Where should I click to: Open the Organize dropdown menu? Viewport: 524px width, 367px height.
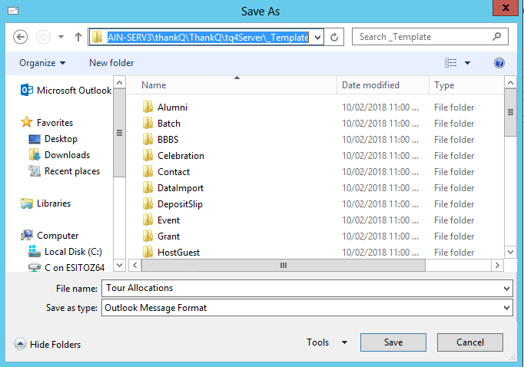[x=42, y=63]
